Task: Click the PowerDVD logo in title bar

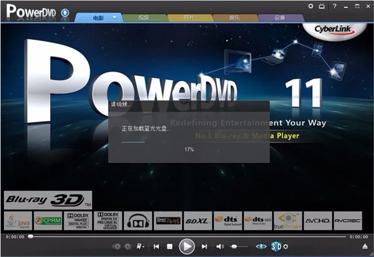Action: (x=31, y=11)
